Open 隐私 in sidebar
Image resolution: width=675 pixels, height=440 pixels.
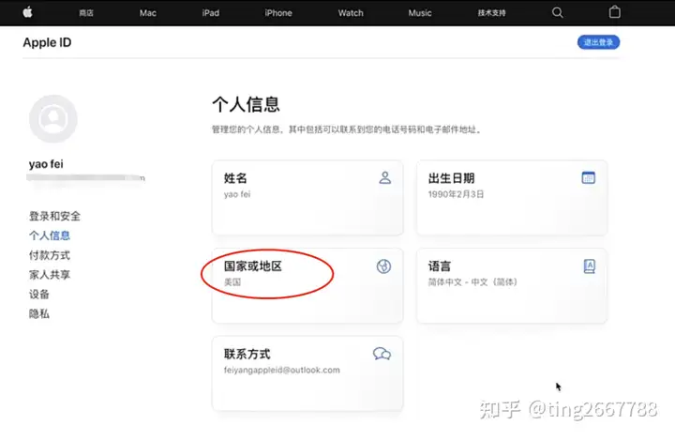click(x=39, y=313)
